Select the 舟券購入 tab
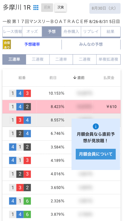Screen dimensions: 124x221 [71, 31]
